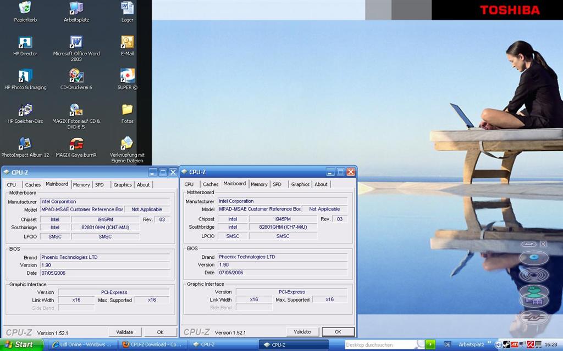
Task: Select Memory tab in left CPU-Z window
Action: pos(81,184)
